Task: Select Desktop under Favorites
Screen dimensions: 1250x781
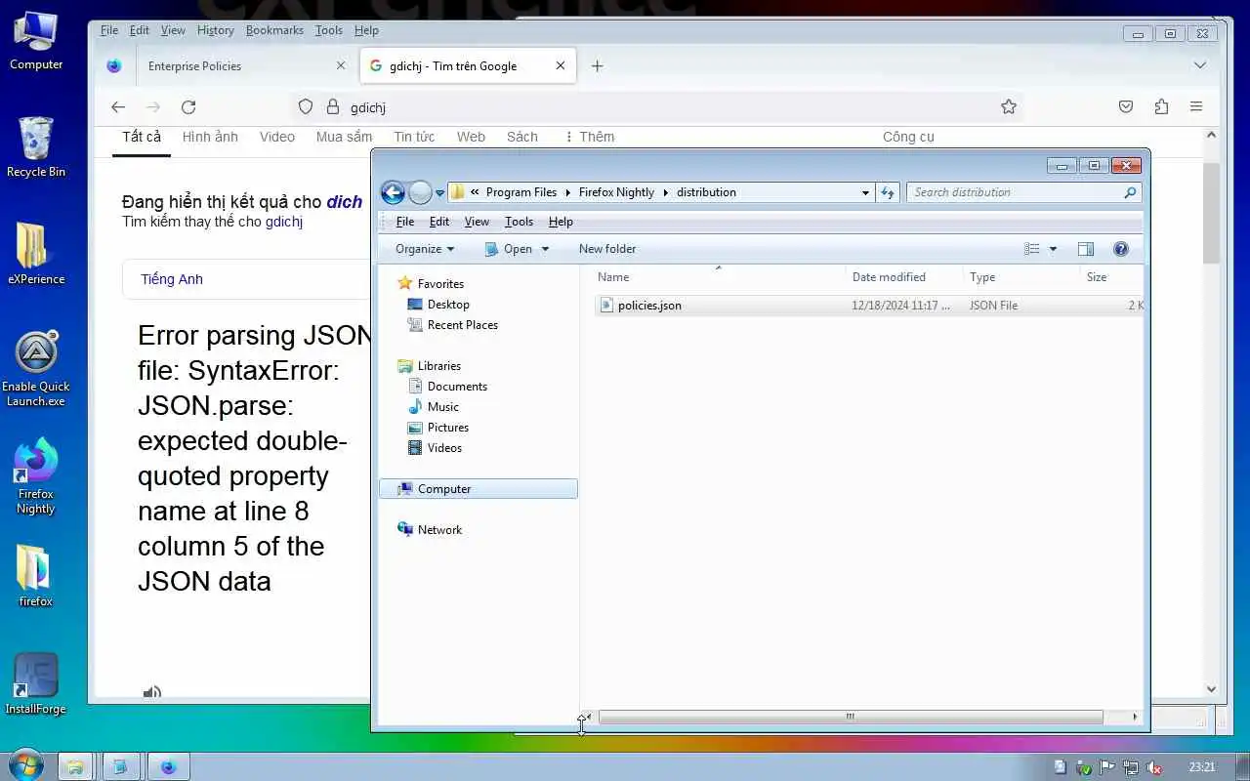Action: pyautogui.click(x=448, y=305)
